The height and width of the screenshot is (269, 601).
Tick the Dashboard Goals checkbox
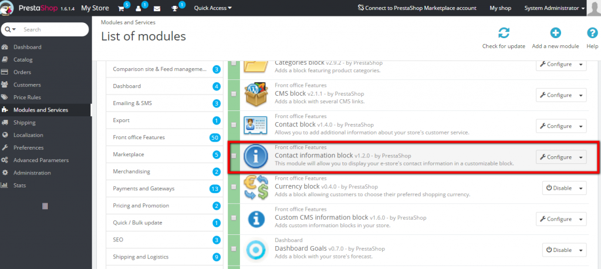pyautogui.click(x=234, y=249)
